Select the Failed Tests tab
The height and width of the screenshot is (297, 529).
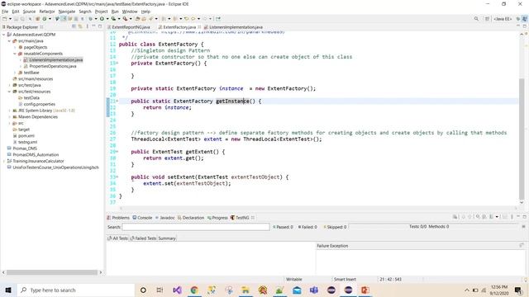tap(143, 238)
